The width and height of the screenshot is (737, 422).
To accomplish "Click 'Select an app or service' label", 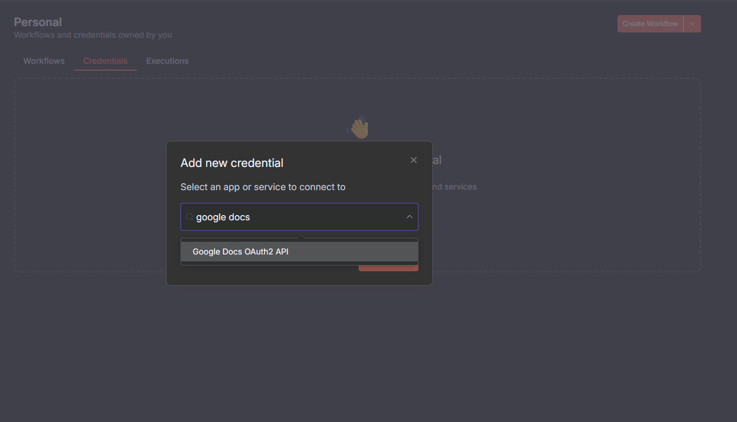I will tap(263, 187).
